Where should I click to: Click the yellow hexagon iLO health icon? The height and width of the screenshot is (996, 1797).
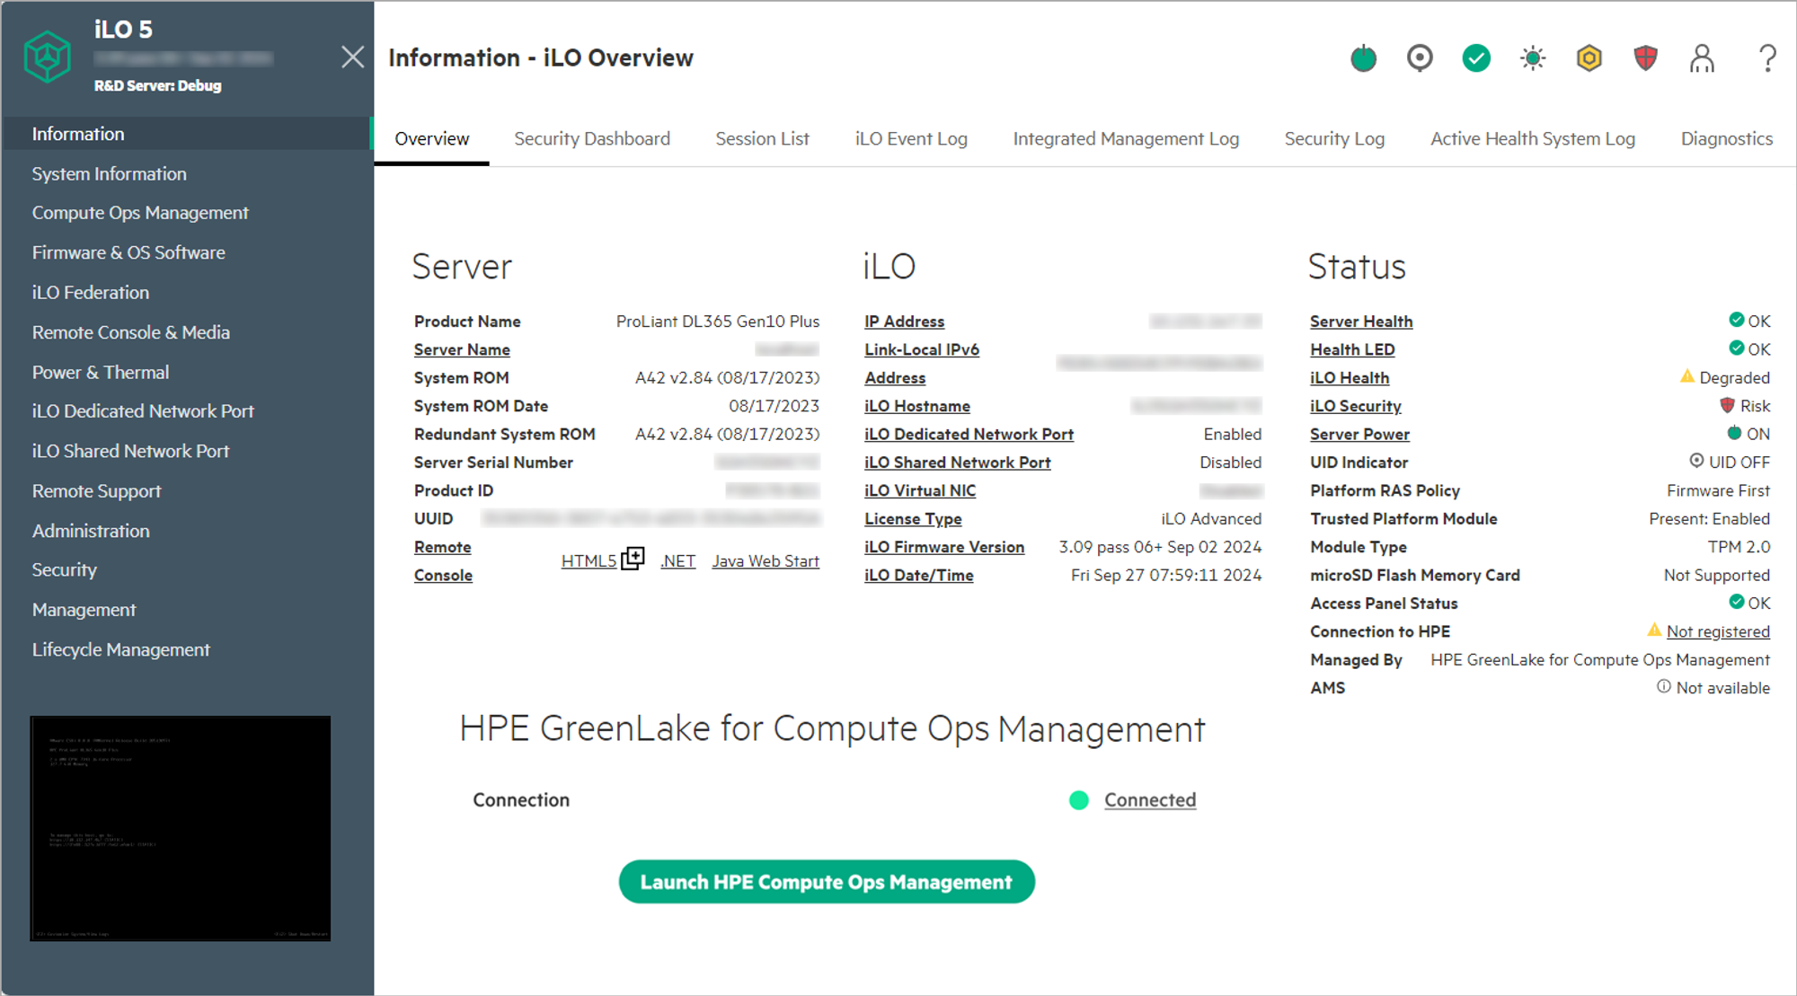1589,58
